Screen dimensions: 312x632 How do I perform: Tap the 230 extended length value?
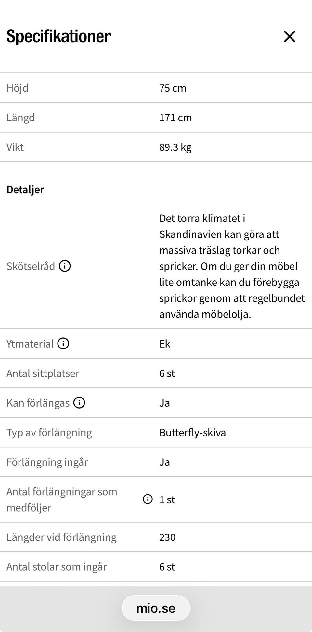pyautogui.click(x=167, y=537)
